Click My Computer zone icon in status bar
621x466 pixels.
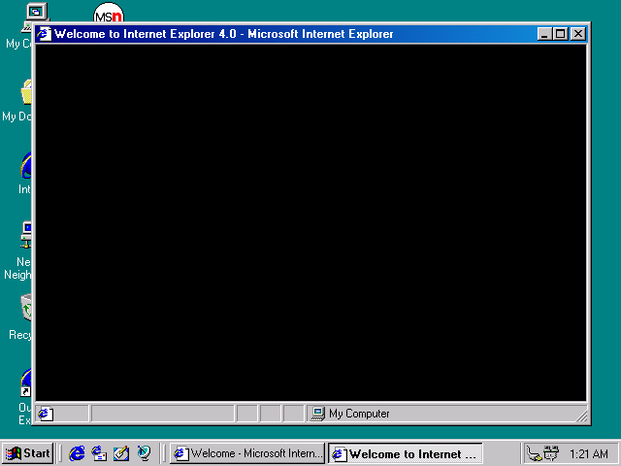[x=317, y=414]
